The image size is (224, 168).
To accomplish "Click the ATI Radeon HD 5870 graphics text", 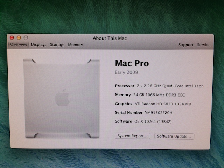I will pos(163,104).
